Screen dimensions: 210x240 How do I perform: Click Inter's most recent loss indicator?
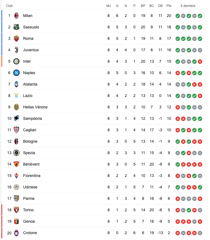click(x=200, y=62)
